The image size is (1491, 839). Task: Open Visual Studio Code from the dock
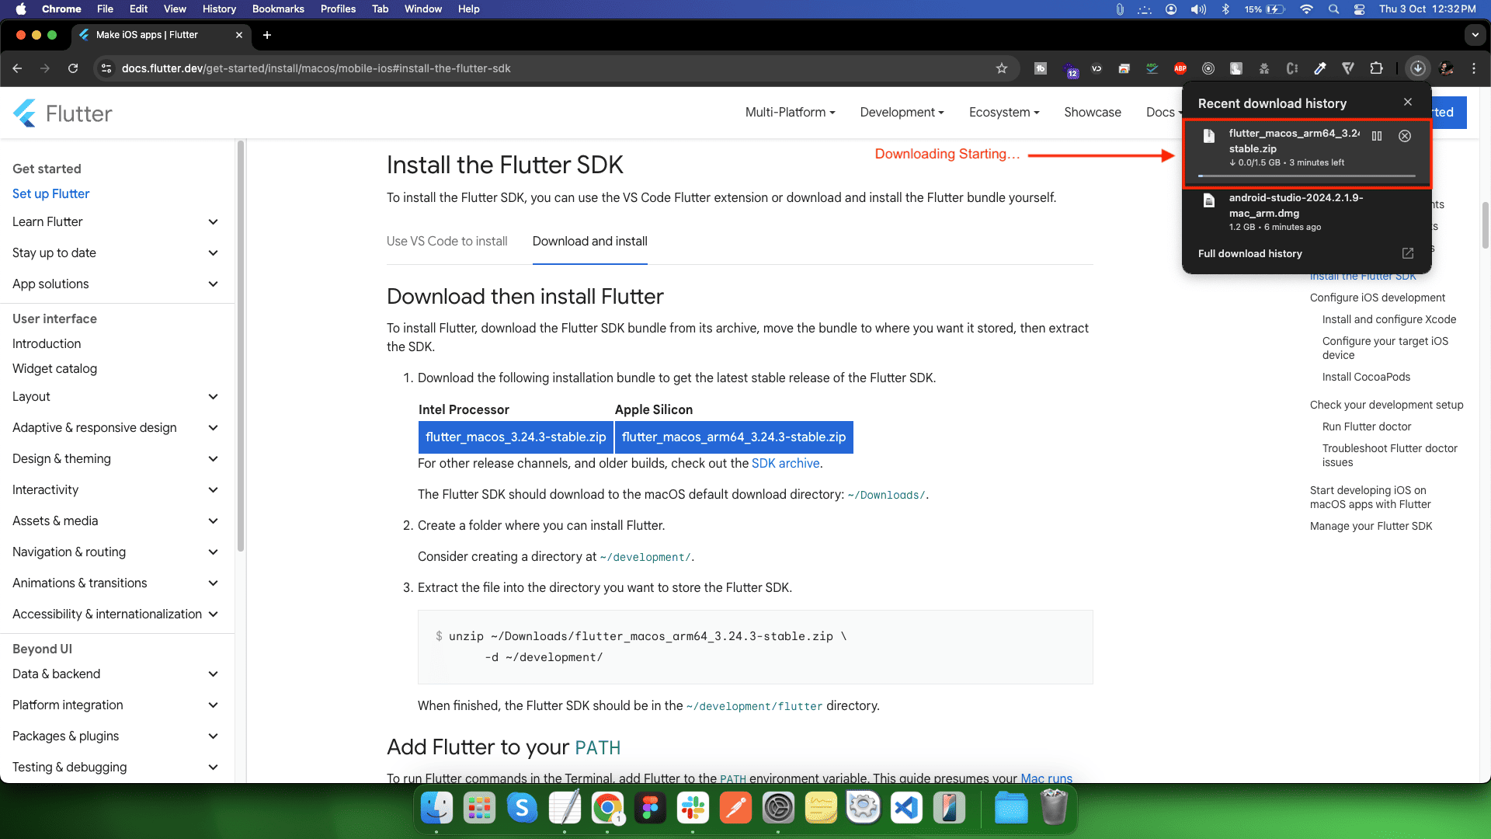906,809
